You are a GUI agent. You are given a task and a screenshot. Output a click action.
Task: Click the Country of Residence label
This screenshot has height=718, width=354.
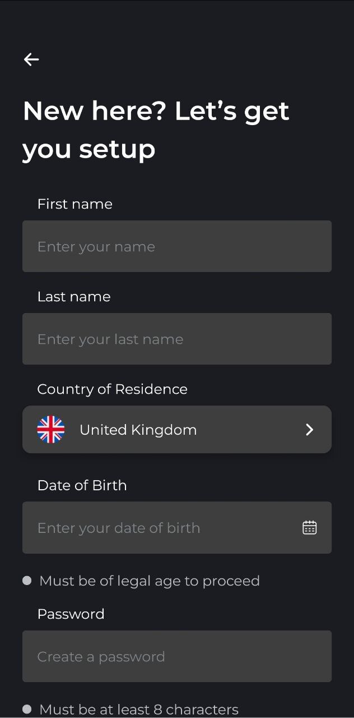113,389
